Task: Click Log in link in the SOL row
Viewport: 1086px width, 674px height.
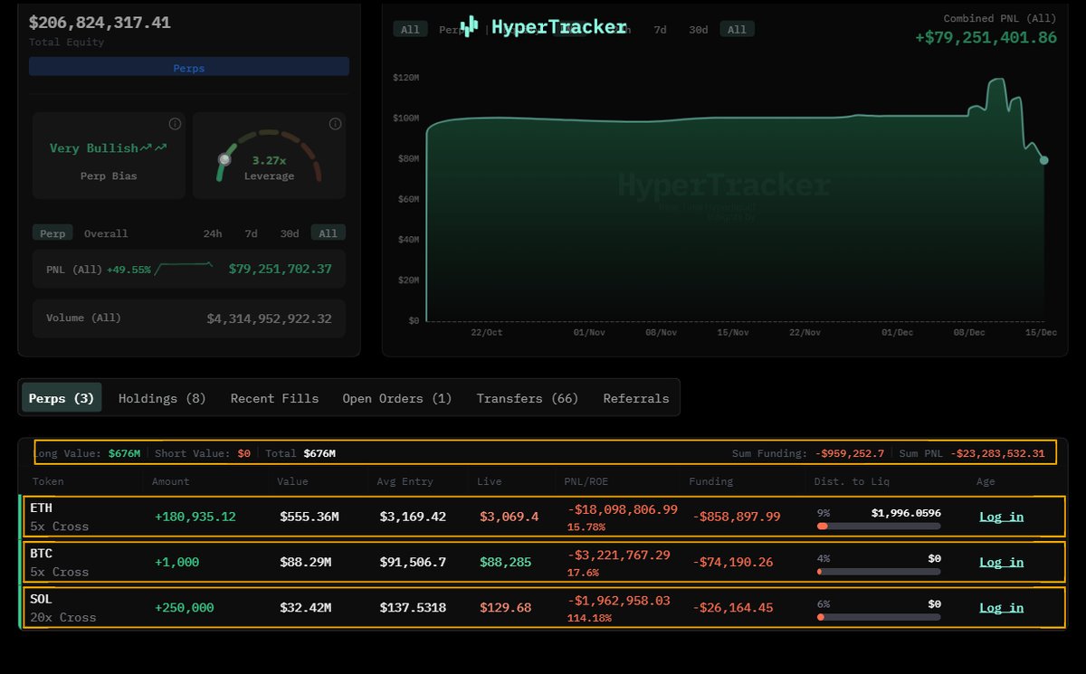Action: (x=1001, y=608)
